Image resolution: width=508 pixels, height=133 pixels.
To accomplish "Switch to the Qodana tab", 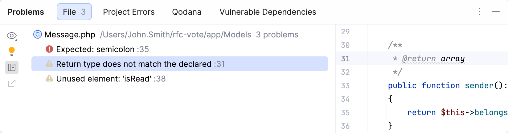I will click(187, 12).
